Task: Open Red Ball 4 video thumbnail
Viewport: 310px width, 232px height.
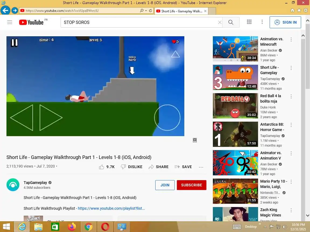Action: tap(235, 106)
